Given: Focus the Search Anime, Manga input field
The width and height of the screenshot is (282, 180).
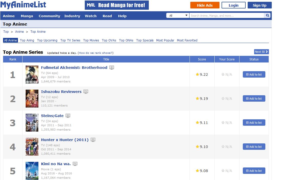Looking at the screenshot, I should pyautogui.click(x=227, y=15).
